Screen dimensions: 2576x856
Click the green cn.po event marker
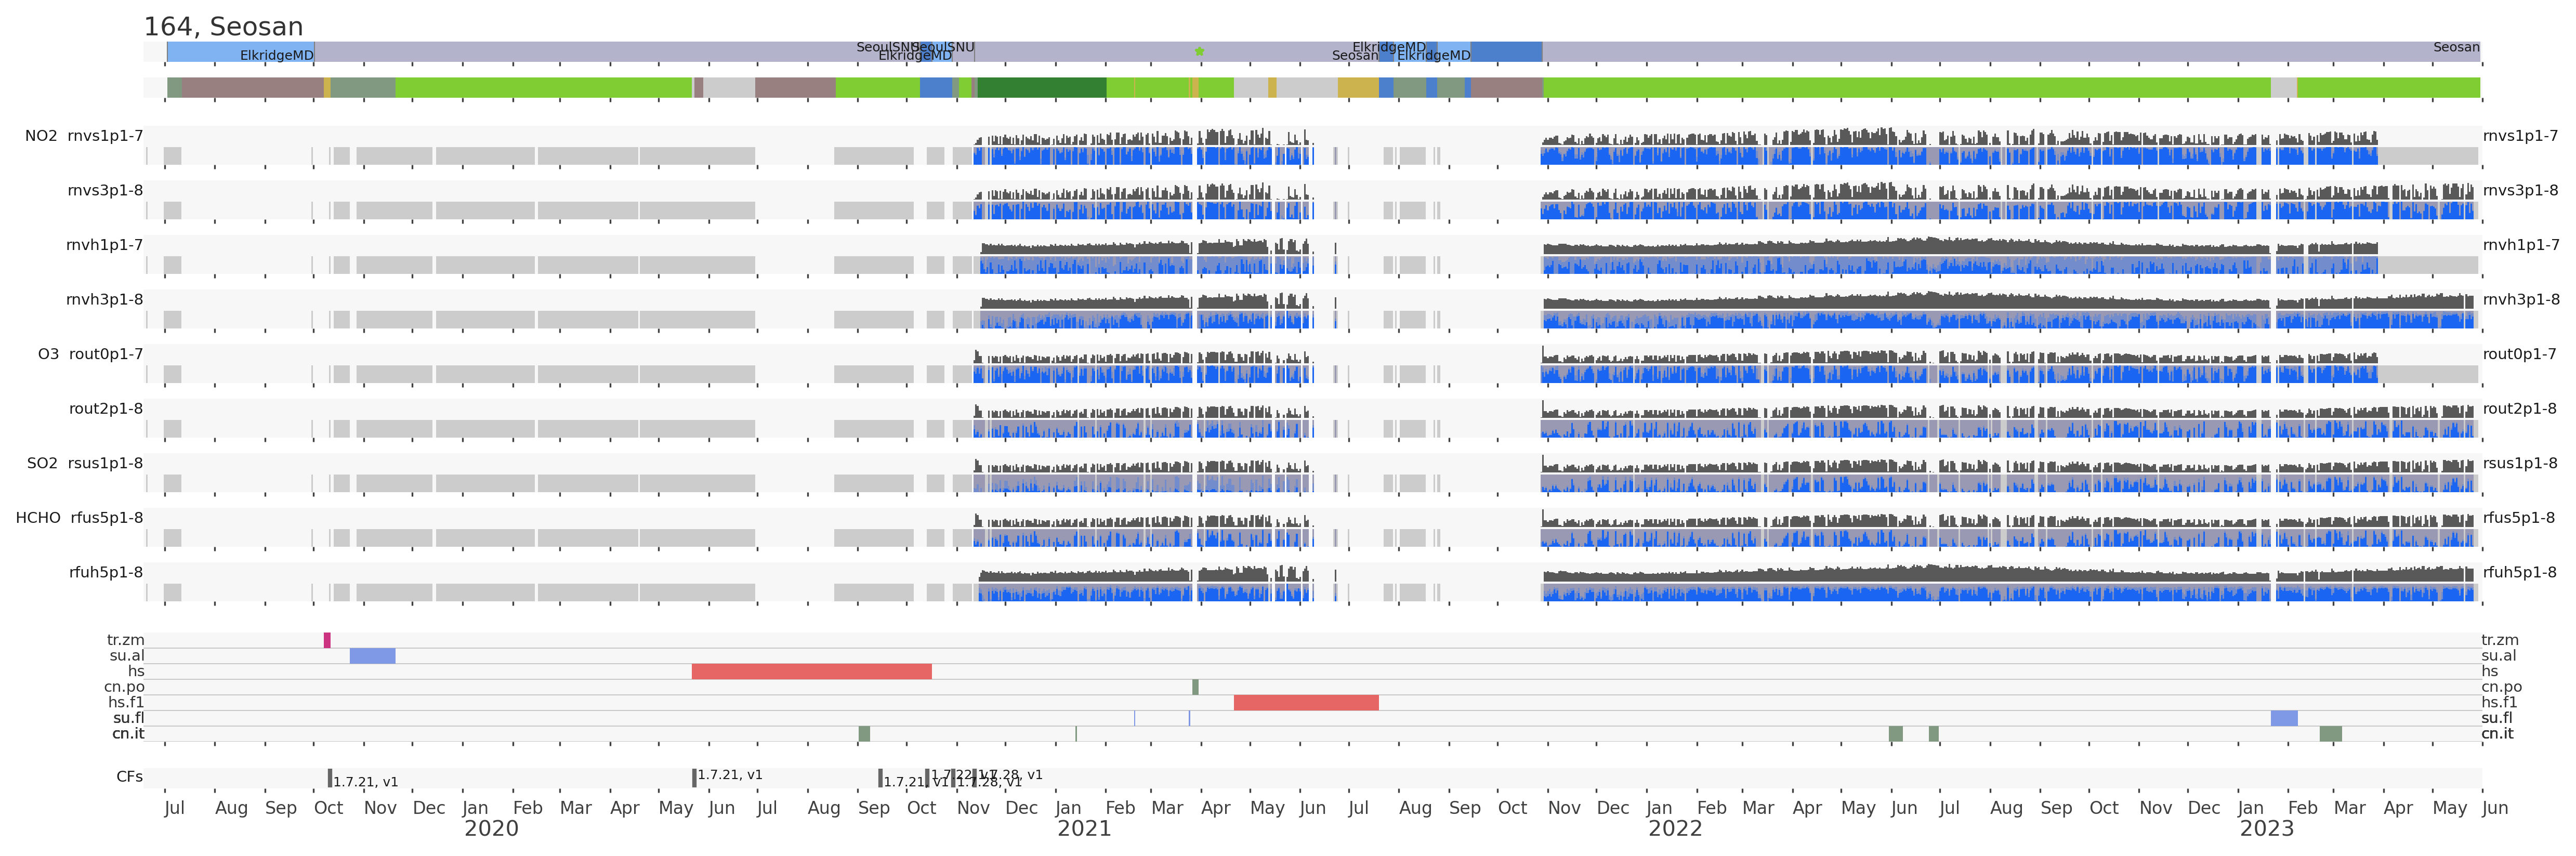click(x=1195, y=687)
